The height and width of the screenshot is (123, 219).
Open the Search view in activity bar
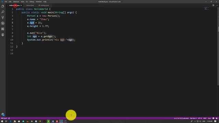[x=3, y=12]
